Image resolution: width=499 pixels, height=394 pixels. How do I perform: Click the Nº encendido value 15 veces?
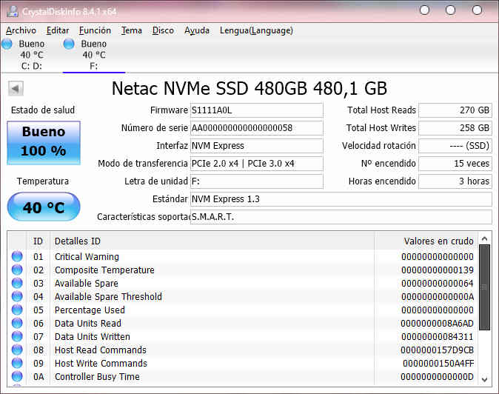click(x=455, y=164)
